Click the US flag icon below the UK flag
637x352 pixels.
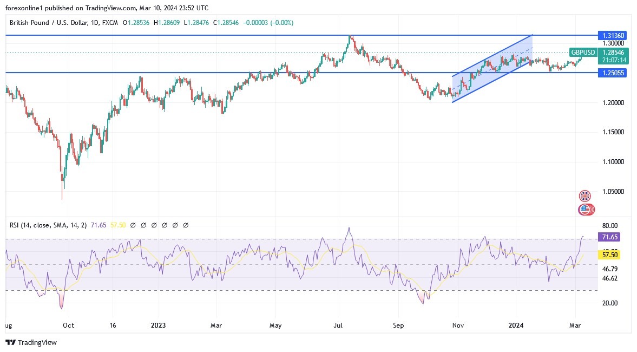pos(585,208)
